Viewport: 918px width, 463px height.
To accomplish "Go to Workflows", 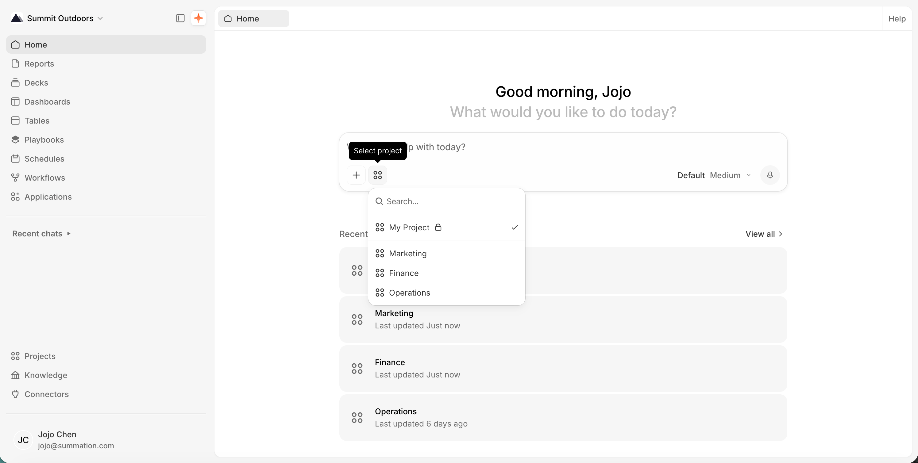I will click(106, 177).
